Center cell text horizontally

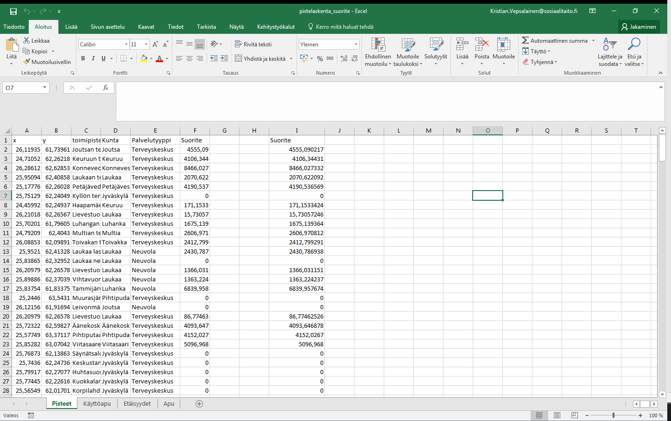(190, 58)
